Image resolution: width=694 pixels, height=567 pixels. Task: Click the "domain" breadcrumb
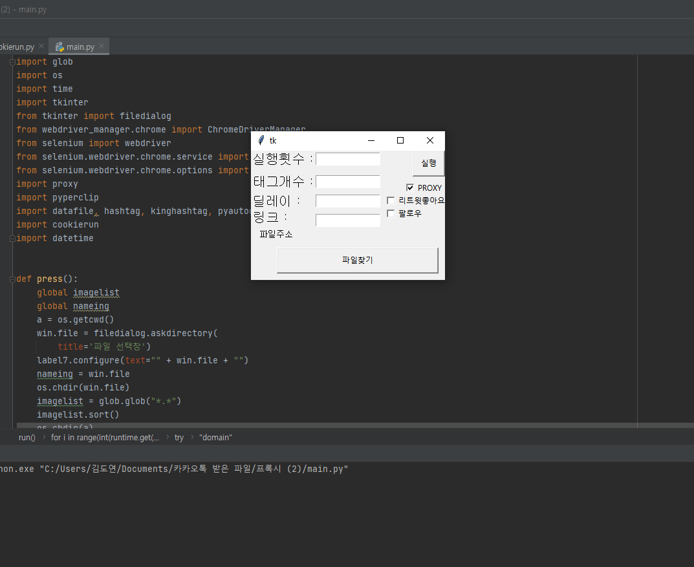click(215, 438)
